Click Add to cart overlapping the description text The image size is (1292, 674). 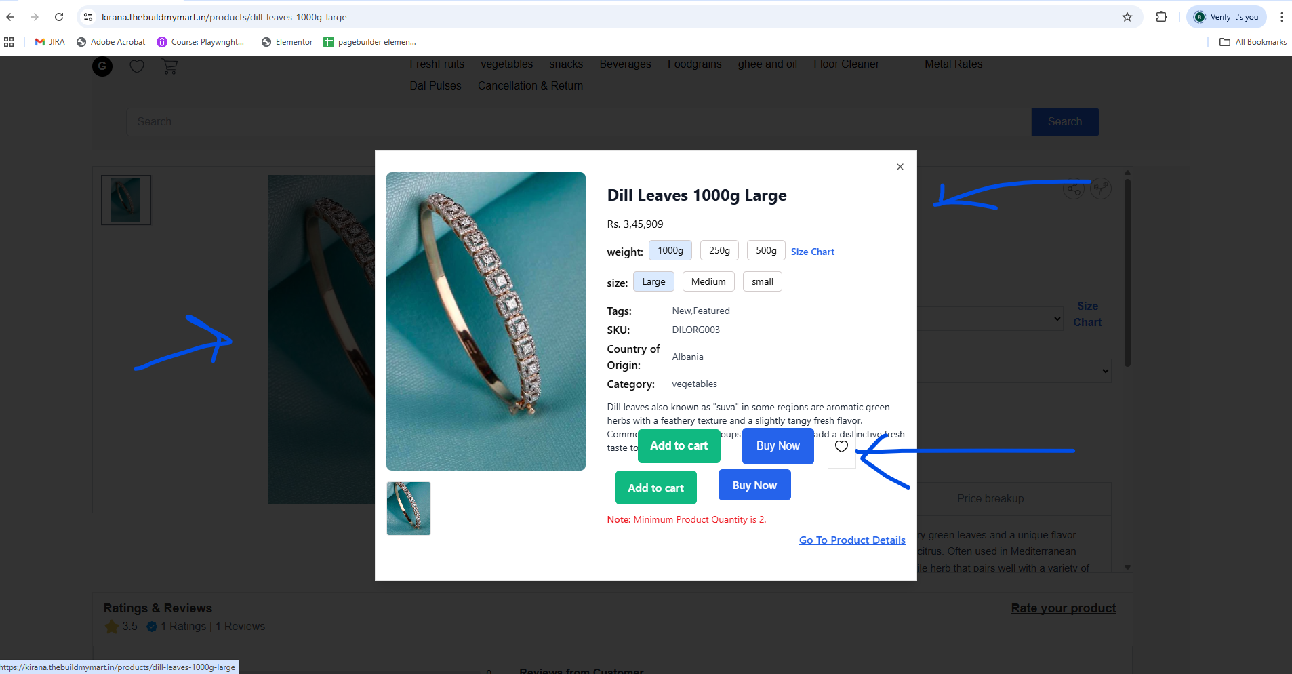[679, 445]
